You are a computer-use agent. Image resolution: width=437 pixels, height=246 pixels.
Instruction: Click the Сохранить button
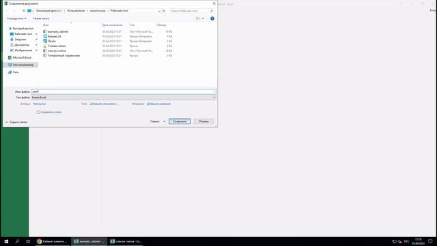[x=180, y=122]
